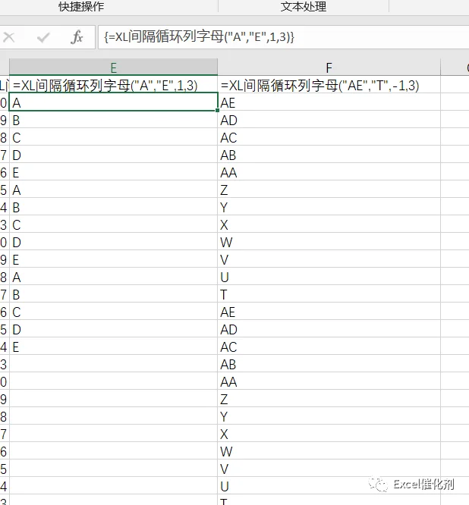This screenshot has width=469, height=505.
Task: Click inside the formula bar showing {=XL间隔循环列字母("A","E",1,3)}
Action: pos(283,37)
